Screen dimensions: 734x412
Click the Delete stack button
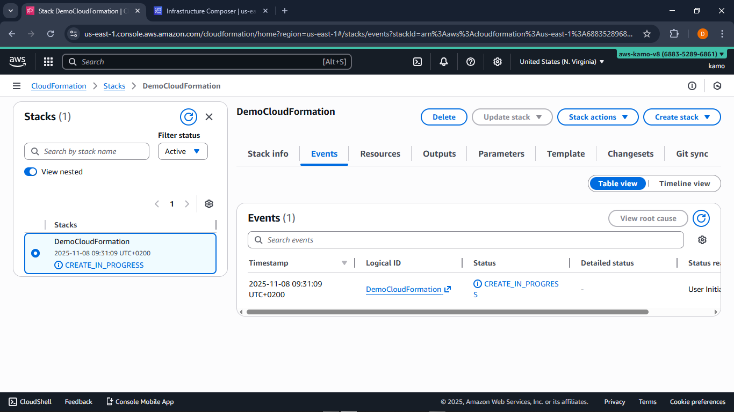click(444, 116)
